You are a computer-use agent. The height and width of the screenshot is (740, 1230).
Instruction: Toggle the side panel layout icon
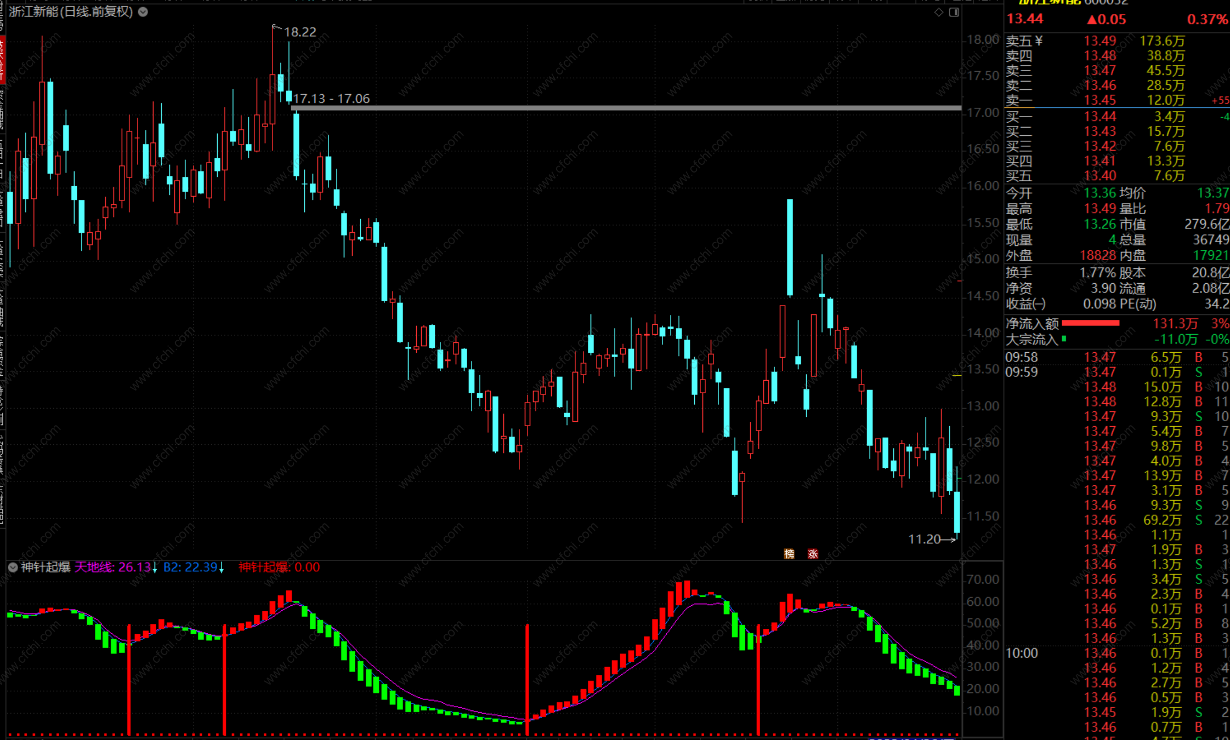[x=954, y=12]
